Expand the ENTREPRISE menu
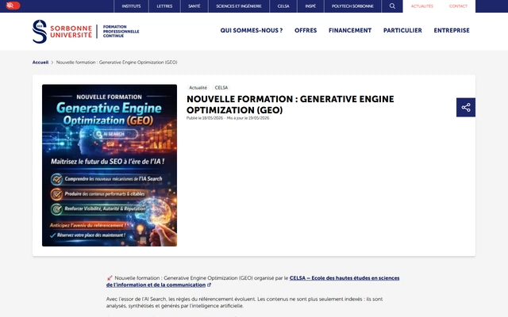 452,30
